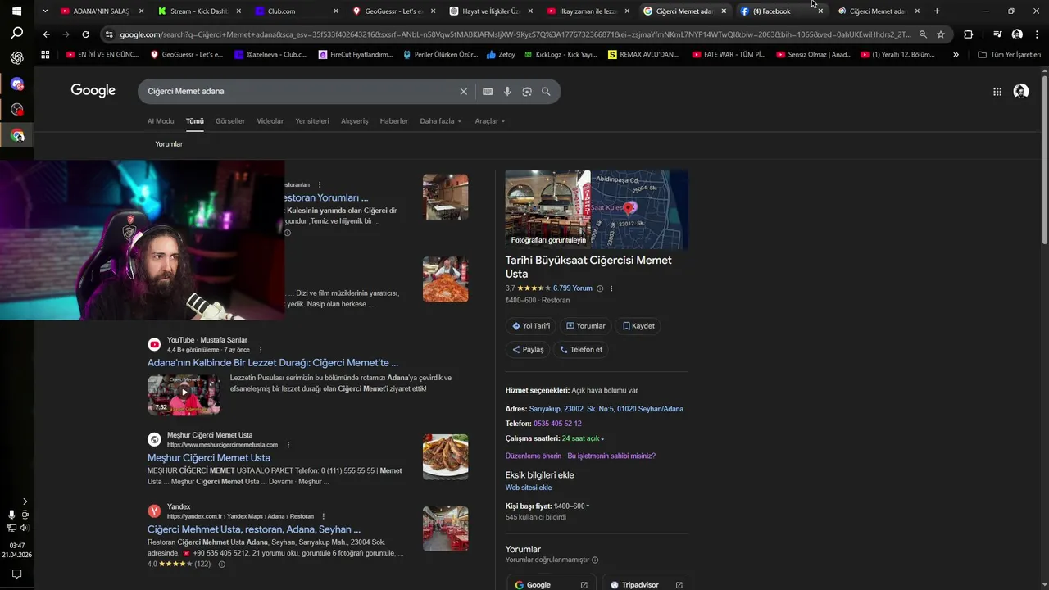This screenshot has height=590, width=1049.
Task: Click the Telefon et call button
Action: (x=581, y=349)
